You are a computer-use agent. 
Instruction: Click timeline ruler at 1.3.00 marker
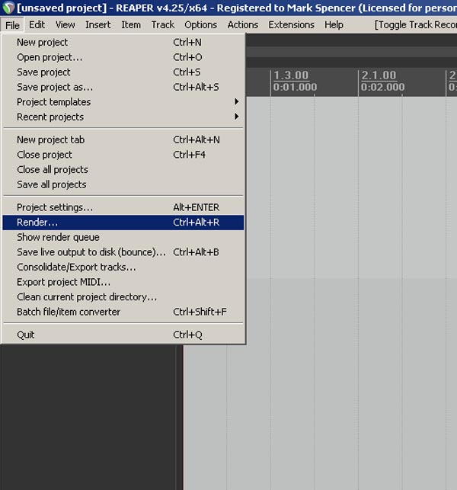click(x=291, y=75)
